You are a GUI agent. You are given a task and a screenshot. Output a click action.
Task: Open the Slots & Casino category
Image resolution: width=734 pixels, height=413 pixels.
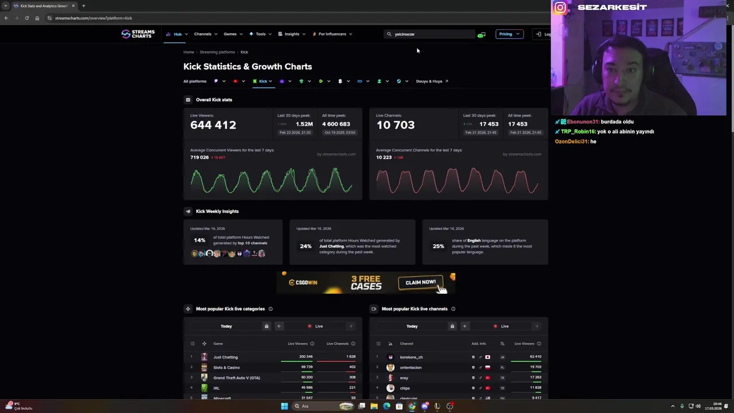coord(227,367)
